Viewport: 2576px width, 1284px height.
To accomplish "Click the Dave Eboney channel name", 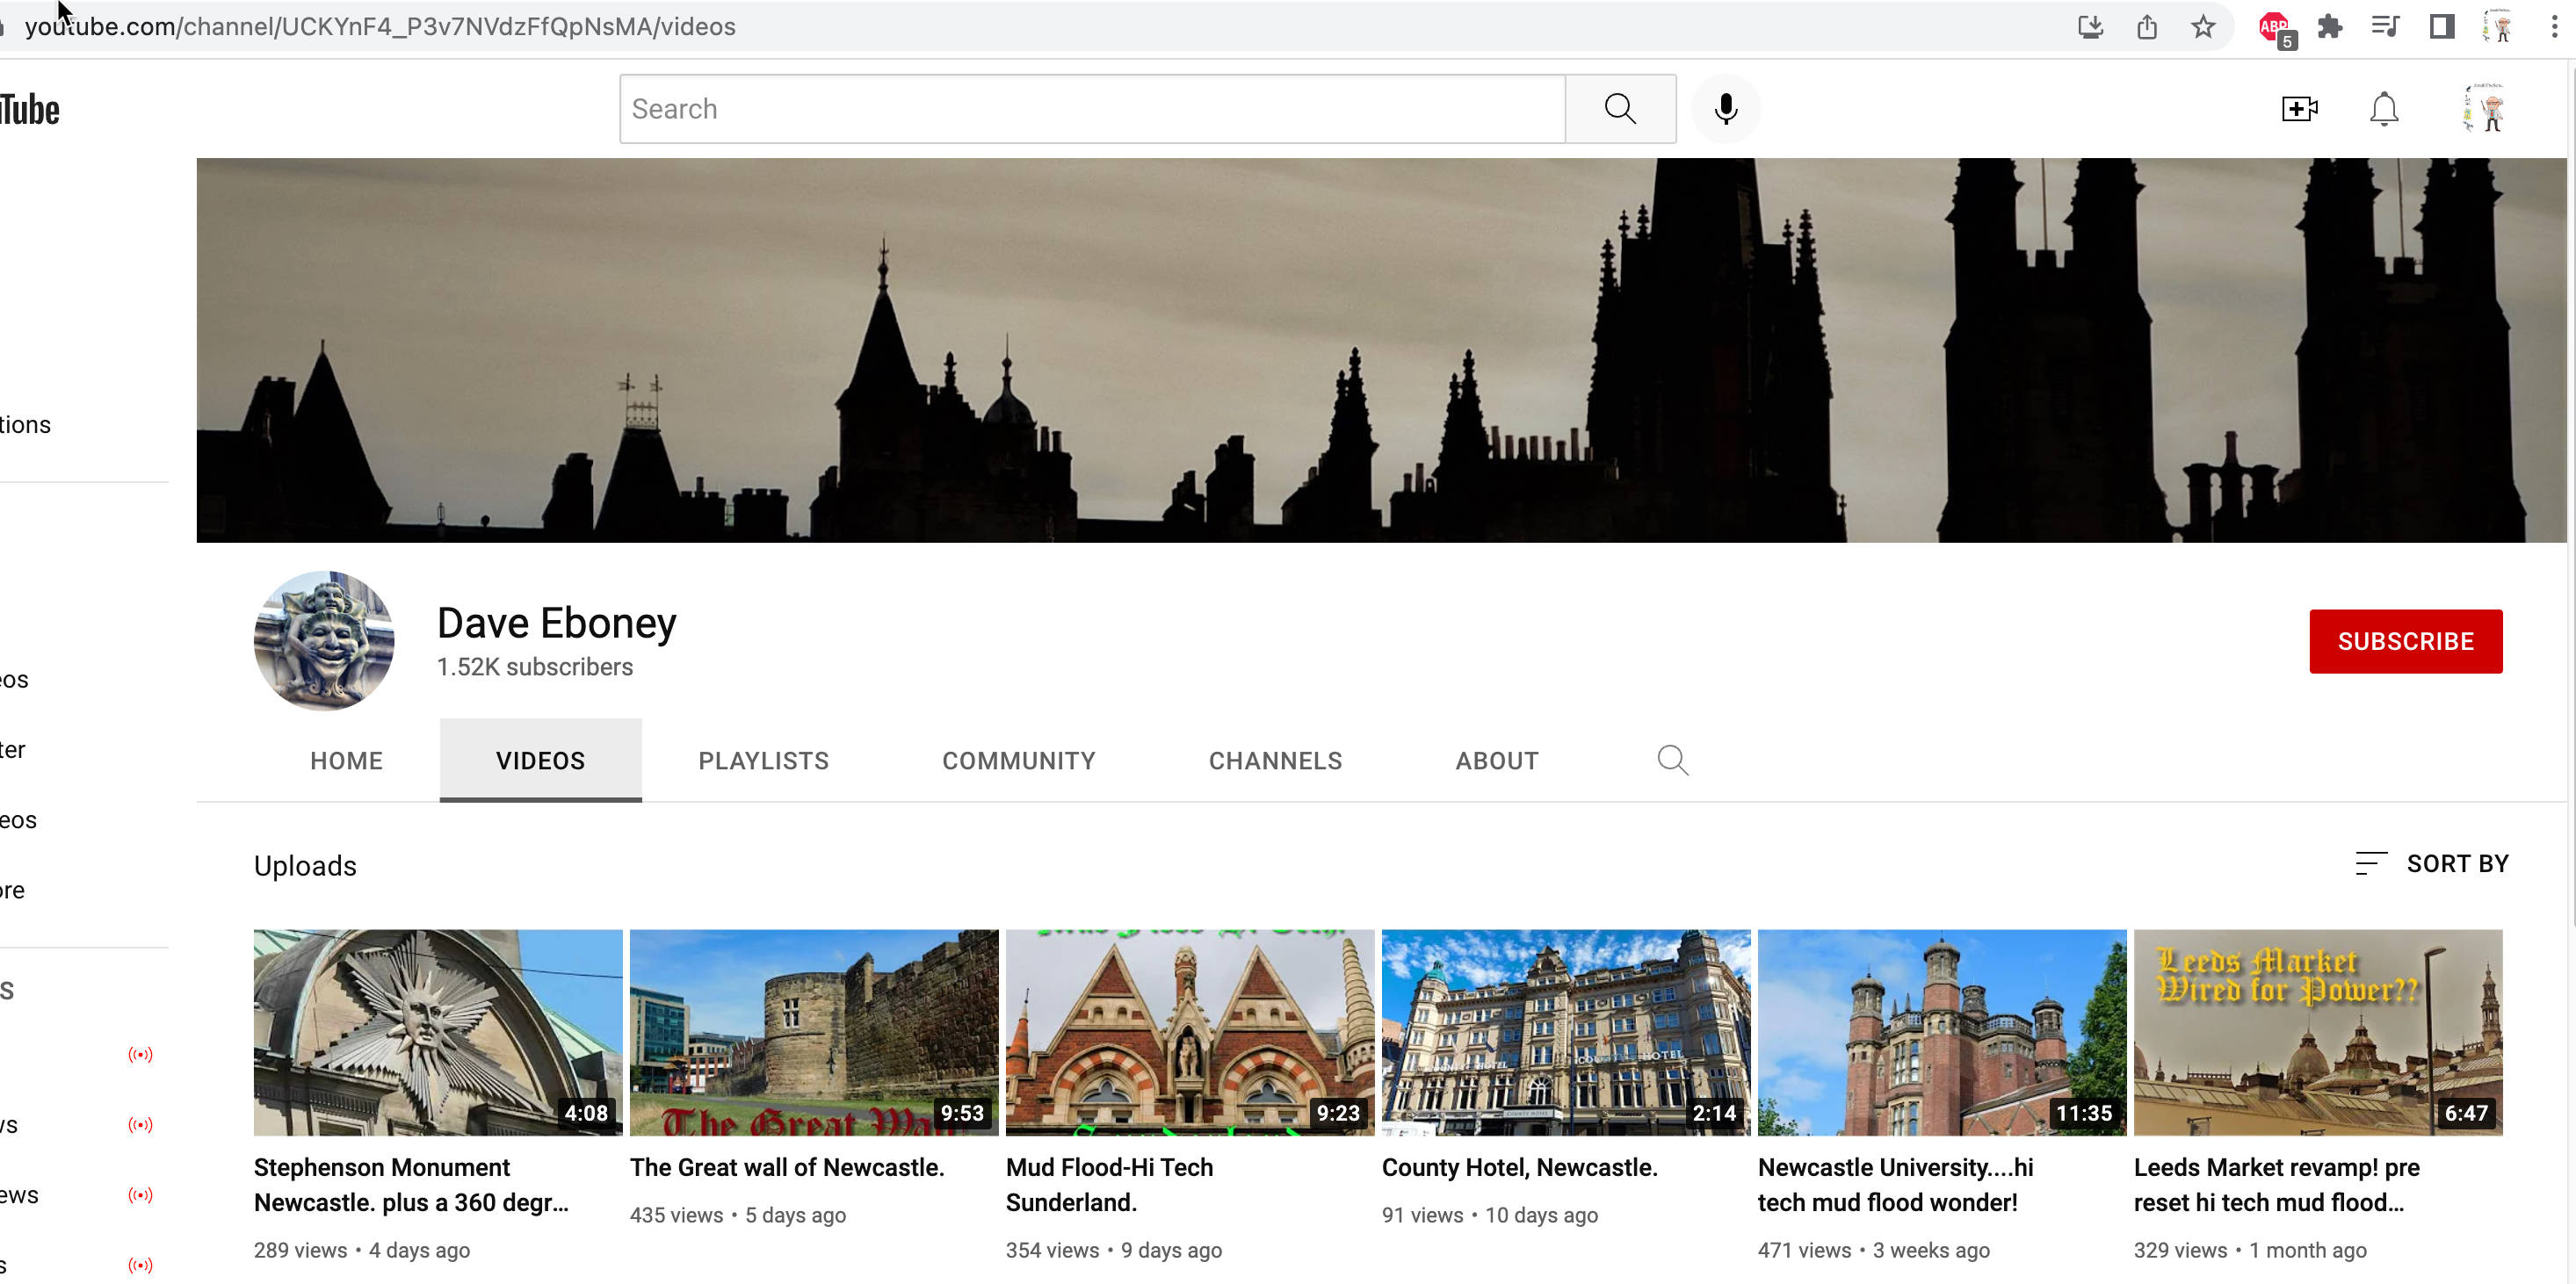I will (x=556, y=623).
